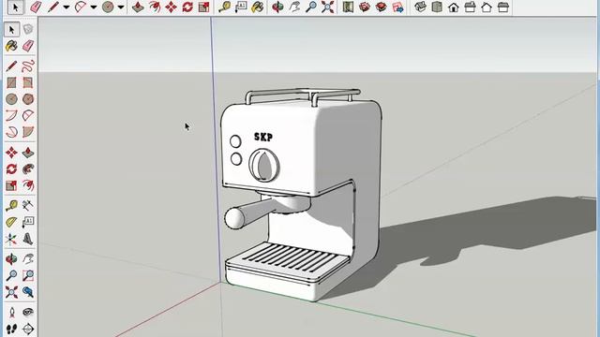Screen dimensions: 600x337
Task: Choose the Arc tool in the top toolbar
Action: (x=81, y=7)
